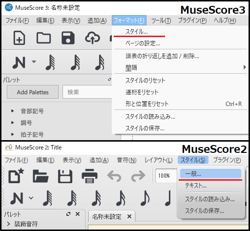Click the MuseScore 2 save icon
The height and width of the screenshot is (231, 250).
click(x=65, y=176)
